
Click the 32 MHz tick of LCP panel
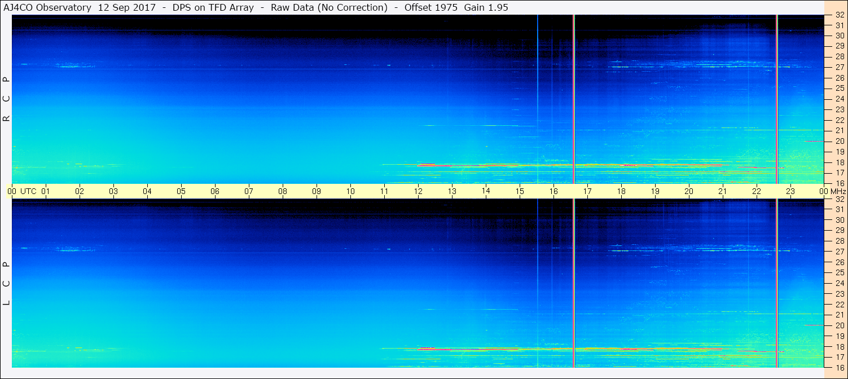(840, 199)
